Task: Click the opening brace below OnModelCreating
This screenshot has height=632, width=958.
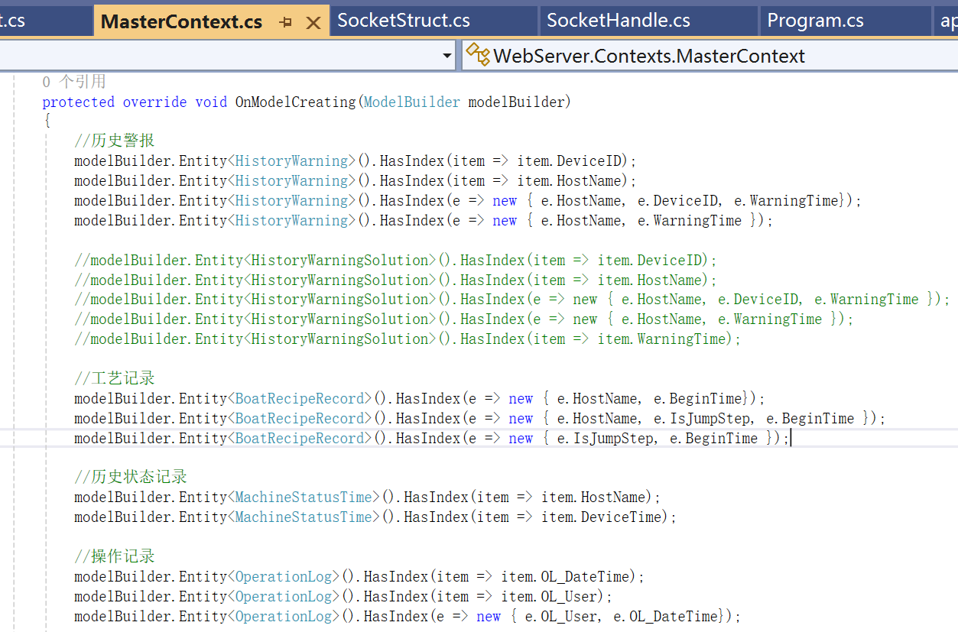Action: [47, 121]
